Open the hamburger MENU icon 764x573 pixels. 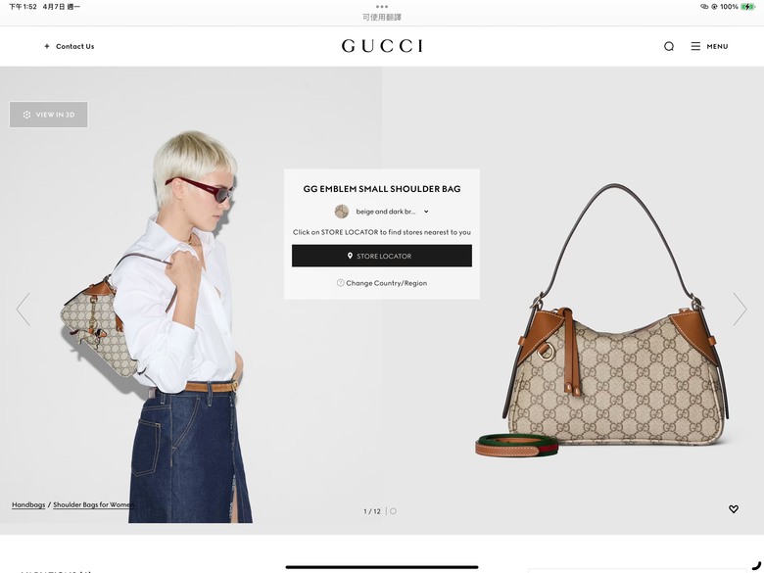coord(695,46)
